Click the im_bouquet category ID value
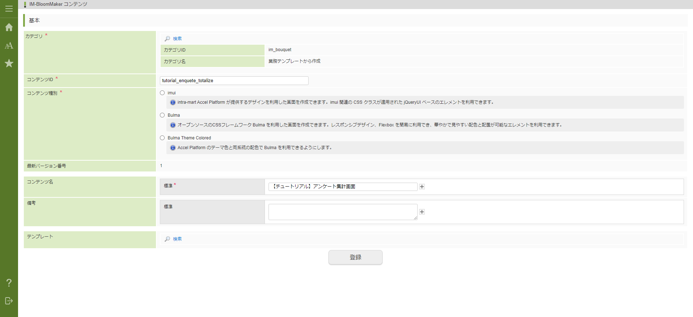Screen dimensions: 693x317 click(280, 50)
